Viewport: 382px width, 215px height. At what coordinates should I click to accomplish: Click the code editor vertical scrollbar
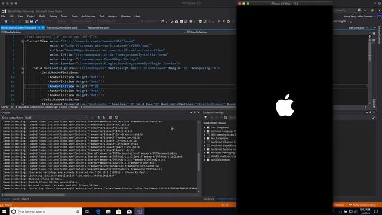pos(370,52)
